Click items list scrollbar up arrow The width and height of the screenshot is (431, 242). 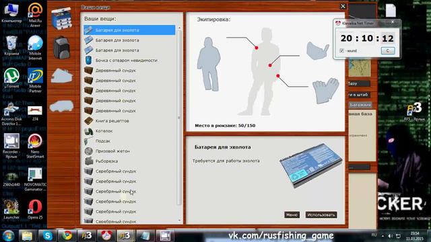tap(179, 28)
